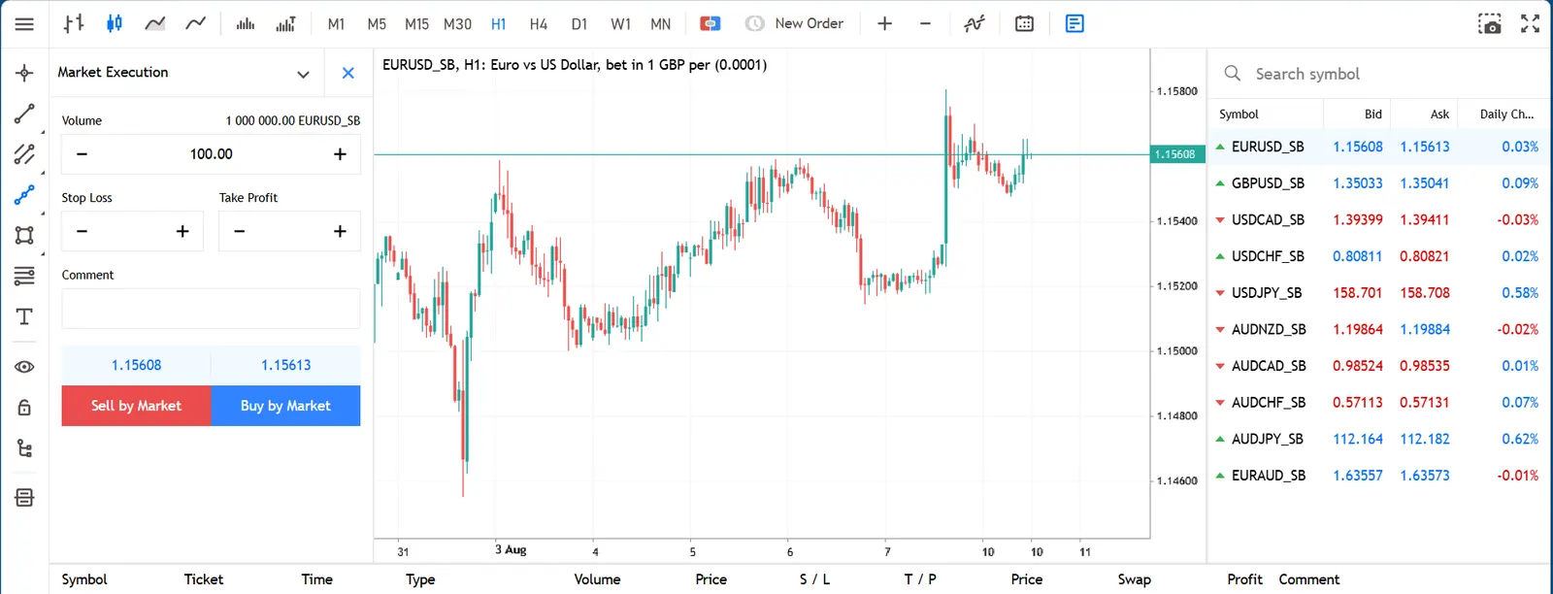Open the indicators icon in toolbar
The width and height of the screenshot is (1553, 594).
[x=975, y=23]
